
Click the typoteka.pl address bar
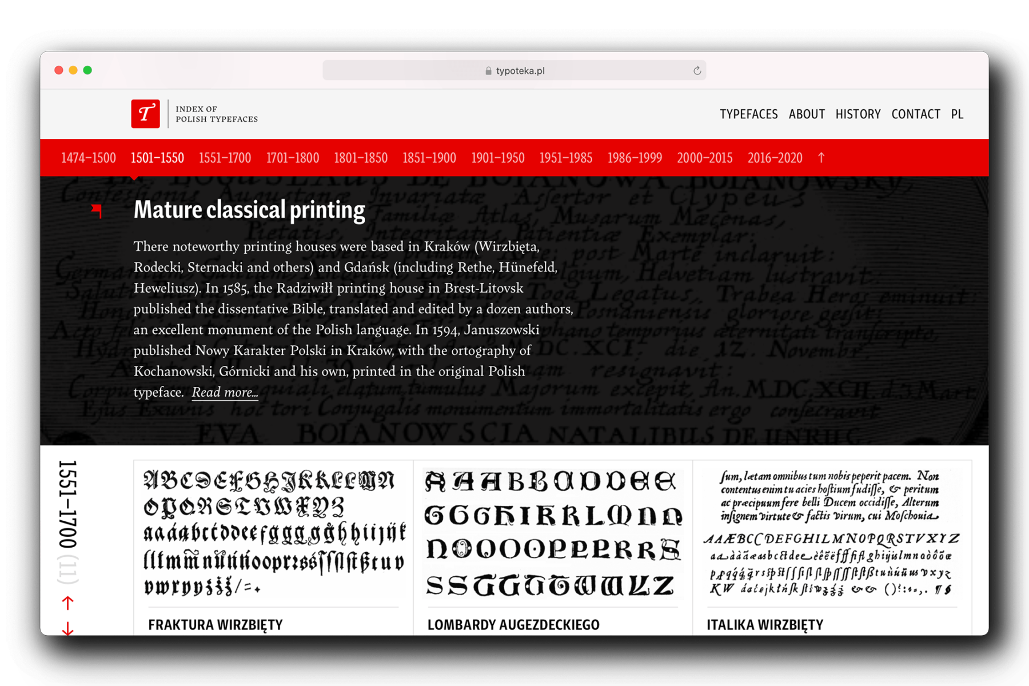tap(514, 71)
